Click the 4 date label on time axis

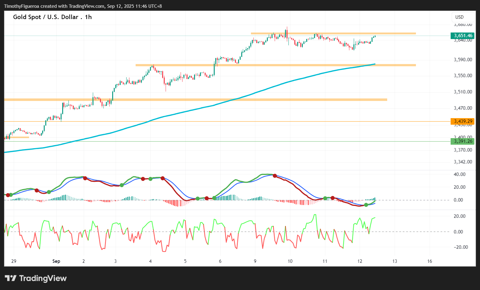150,261
